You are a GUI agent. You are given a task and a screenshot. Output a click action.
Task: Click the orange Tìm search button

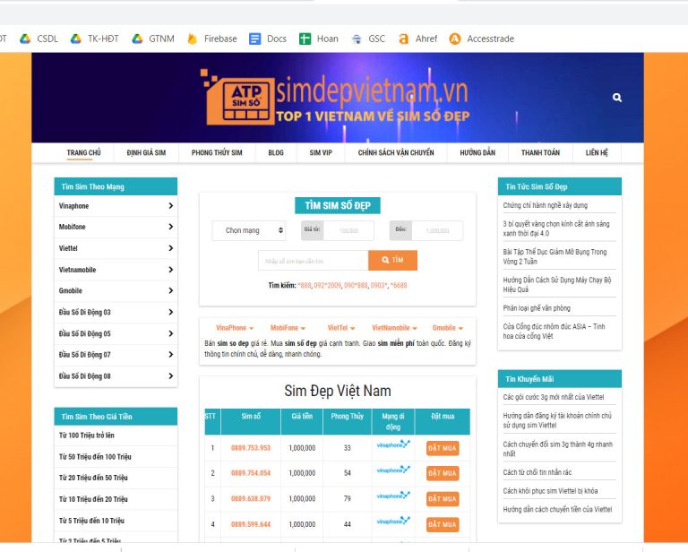point(392,260)
